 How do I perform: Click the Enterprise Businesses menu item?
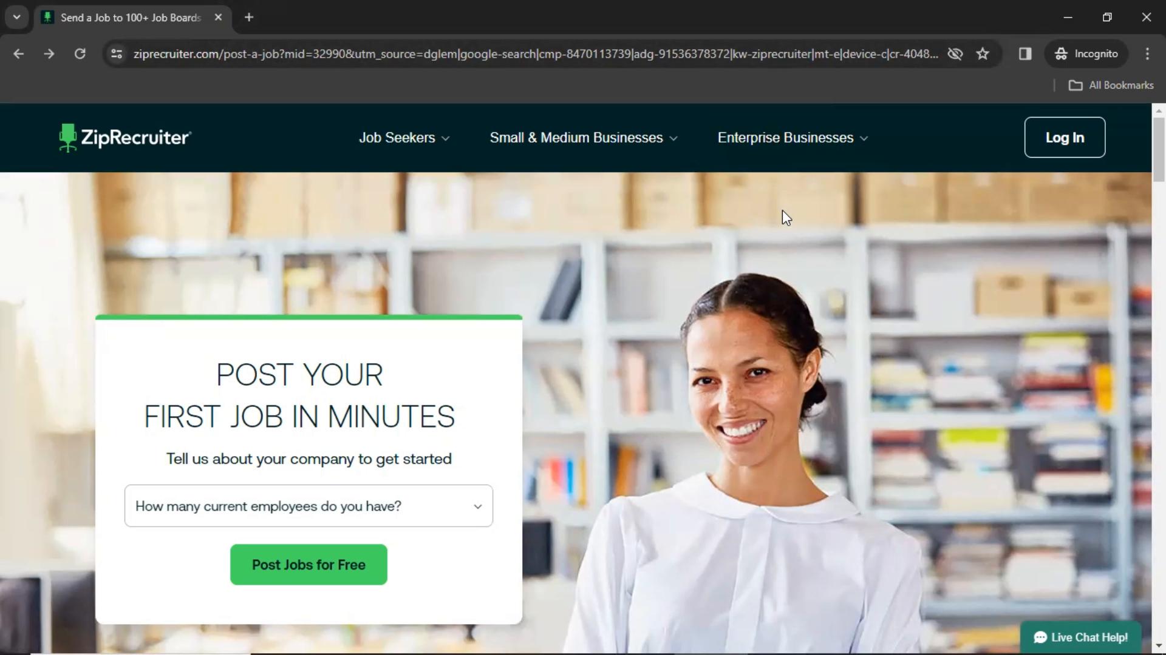point(793,138)
